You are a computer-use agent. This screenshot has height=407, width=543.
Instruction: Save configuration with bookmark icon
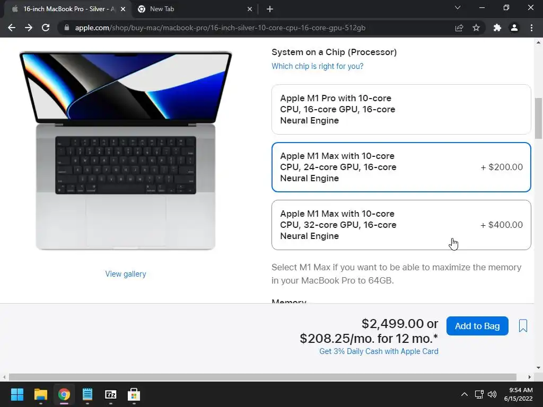523,326
